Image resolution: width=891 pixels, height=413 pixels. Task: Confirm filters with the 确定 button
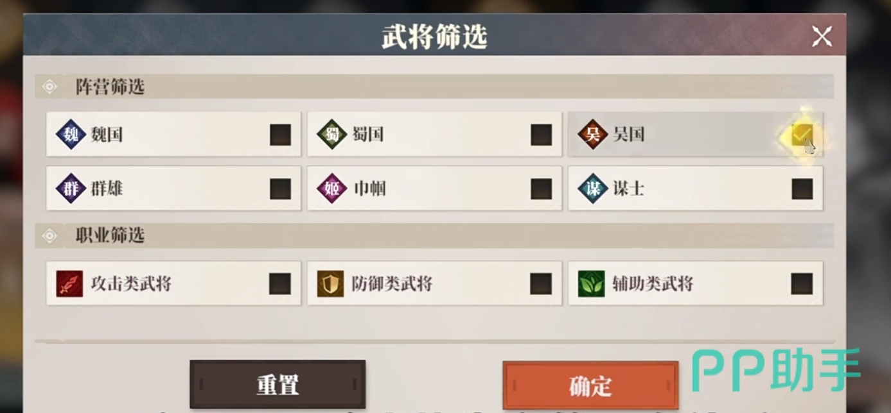click(590, 385)
